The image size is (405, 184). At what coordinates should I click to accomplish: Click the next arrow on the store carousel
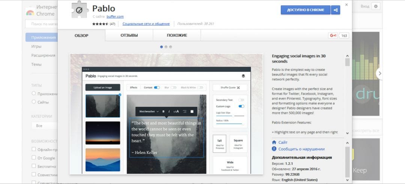pyautogui.click(x=379, y=73)
